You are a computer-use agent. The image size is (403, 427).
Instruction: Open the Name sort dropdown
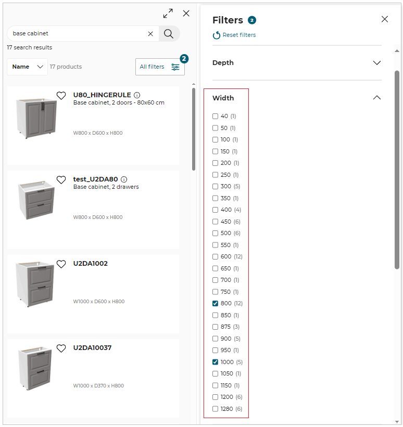coord(27,67)
